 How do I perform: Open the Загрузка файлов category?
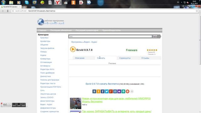[47, 48]
